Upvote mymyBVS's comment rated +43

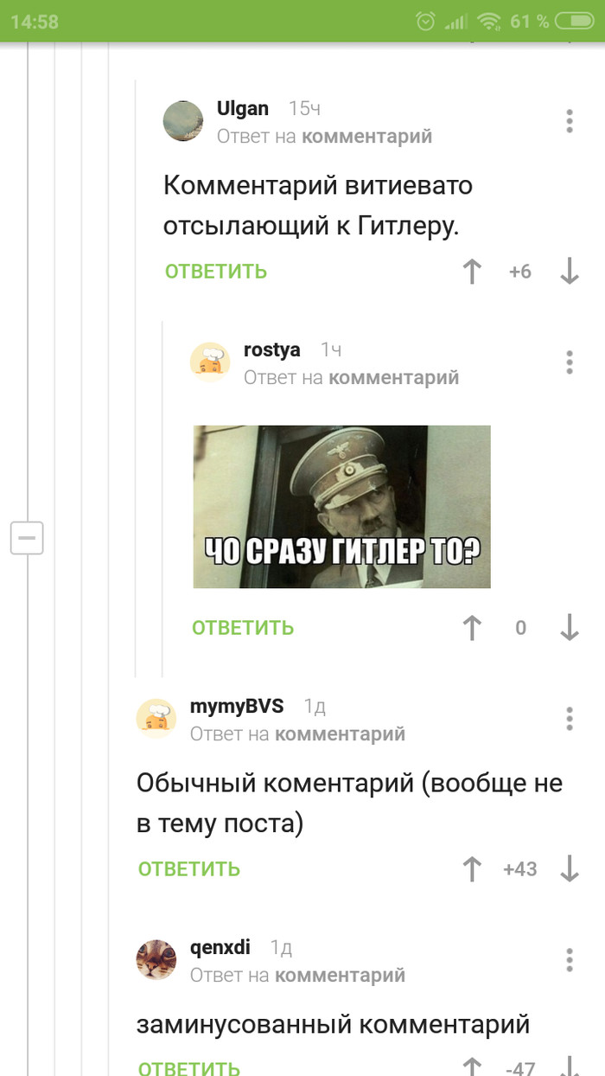[472, 868]
